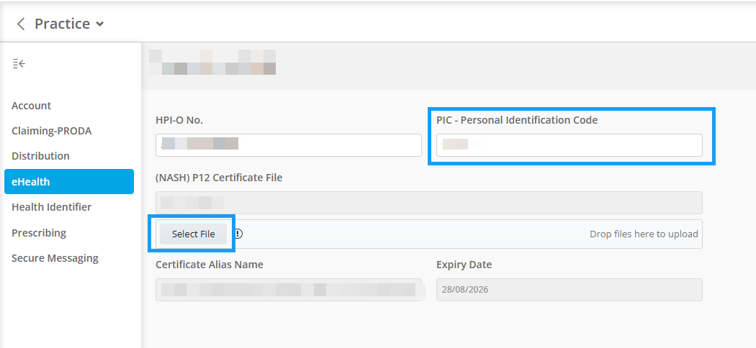This screenshot has width=756, height=348.
Task: Open Secure Messaging settings
Action: pyautogui.click(x=55, y=258)
